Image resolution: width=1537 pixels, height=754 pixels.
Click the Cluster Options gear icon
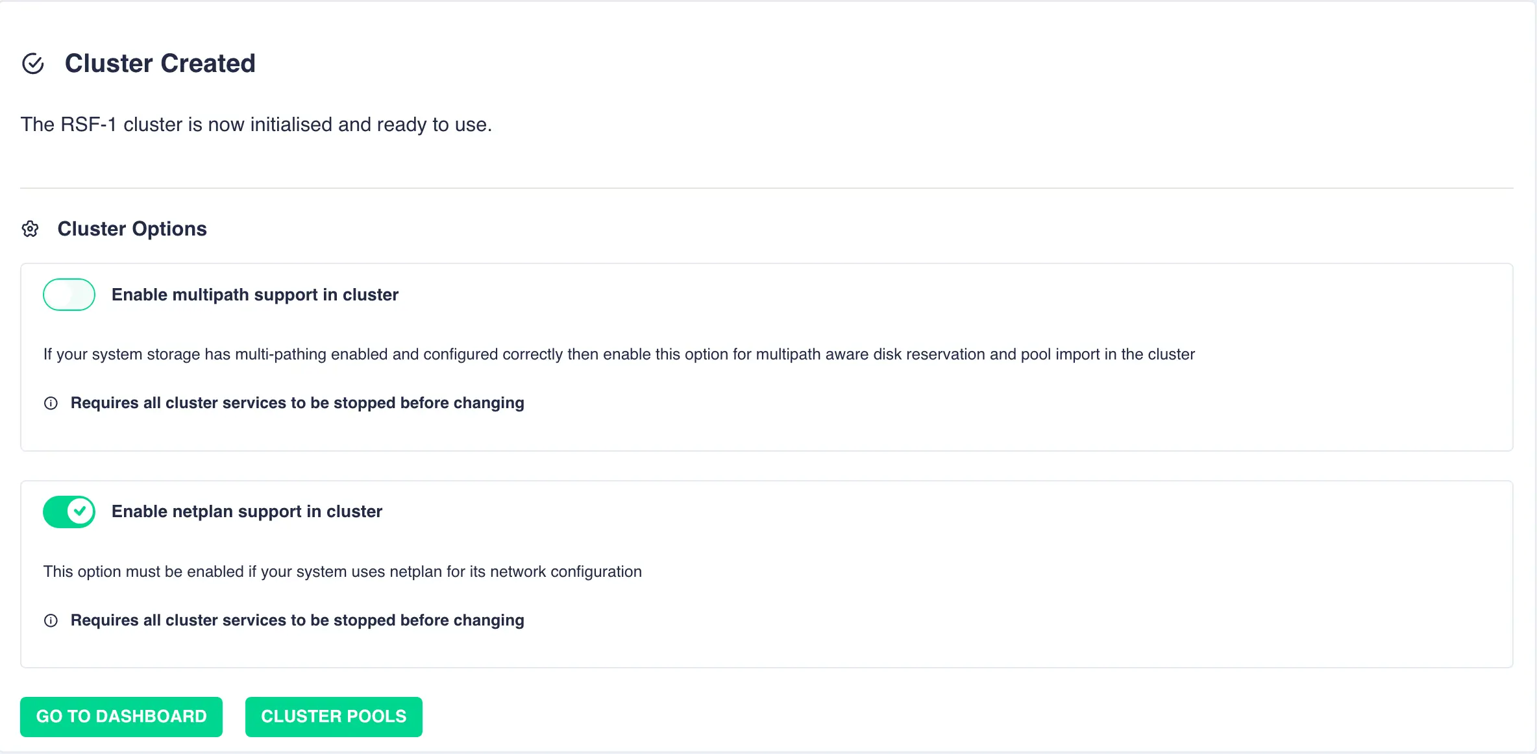point(31,229)
